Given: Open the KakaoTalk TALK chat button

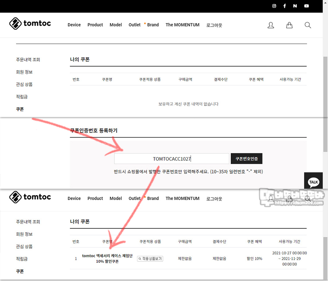Looking at the screenshot, I should pyautogui.click(x=313, y=181).
